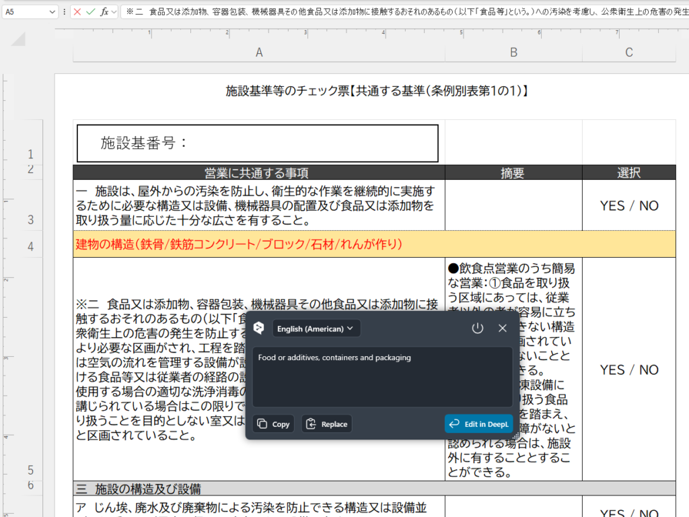Viewport: 689px width, 517px height.
Task: Confirm cell entry with green checkmark
Action: [x=91, y=11]
